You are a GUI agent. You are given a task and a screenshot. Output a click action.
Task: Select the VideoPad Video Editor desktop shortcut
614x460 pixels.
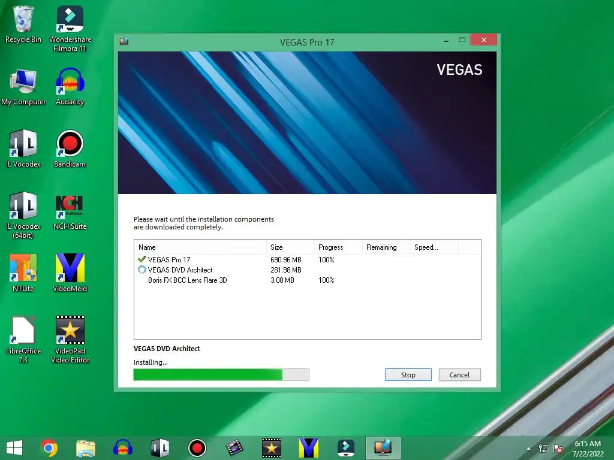pos(70,340)
